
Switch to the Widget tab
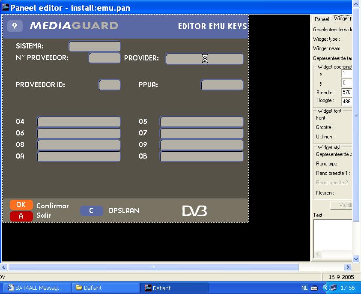pos(342,18)
